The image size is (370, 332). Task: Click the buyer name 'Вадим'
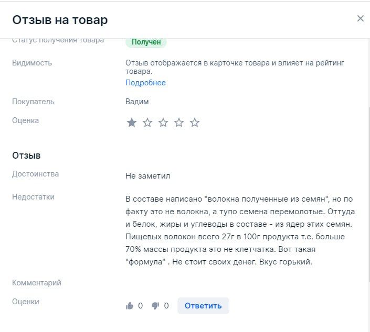[x=137, y=102]
